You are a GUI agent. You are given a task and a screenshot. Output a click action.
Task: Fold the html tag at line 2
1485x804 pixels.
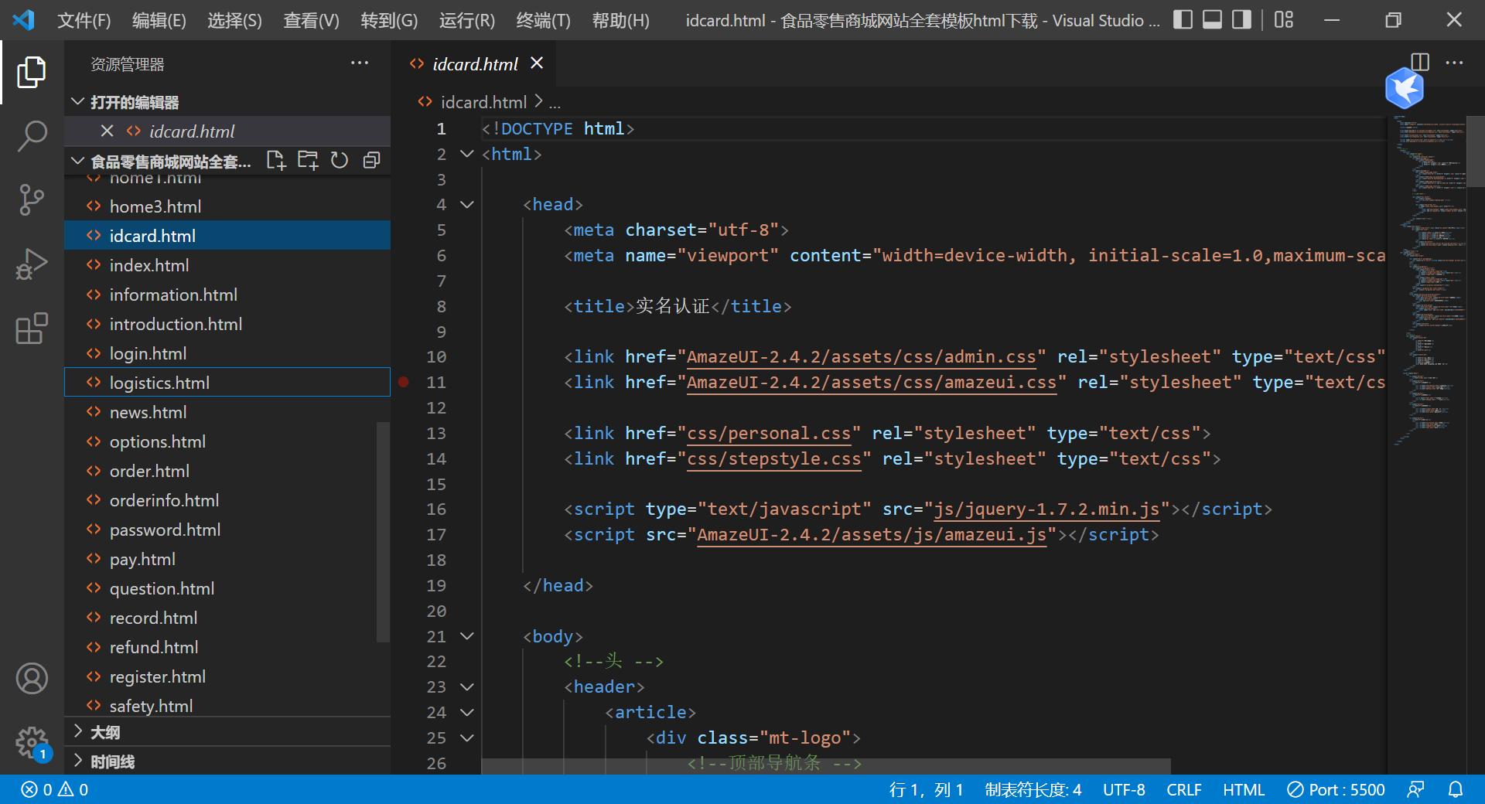coord(467,154)
